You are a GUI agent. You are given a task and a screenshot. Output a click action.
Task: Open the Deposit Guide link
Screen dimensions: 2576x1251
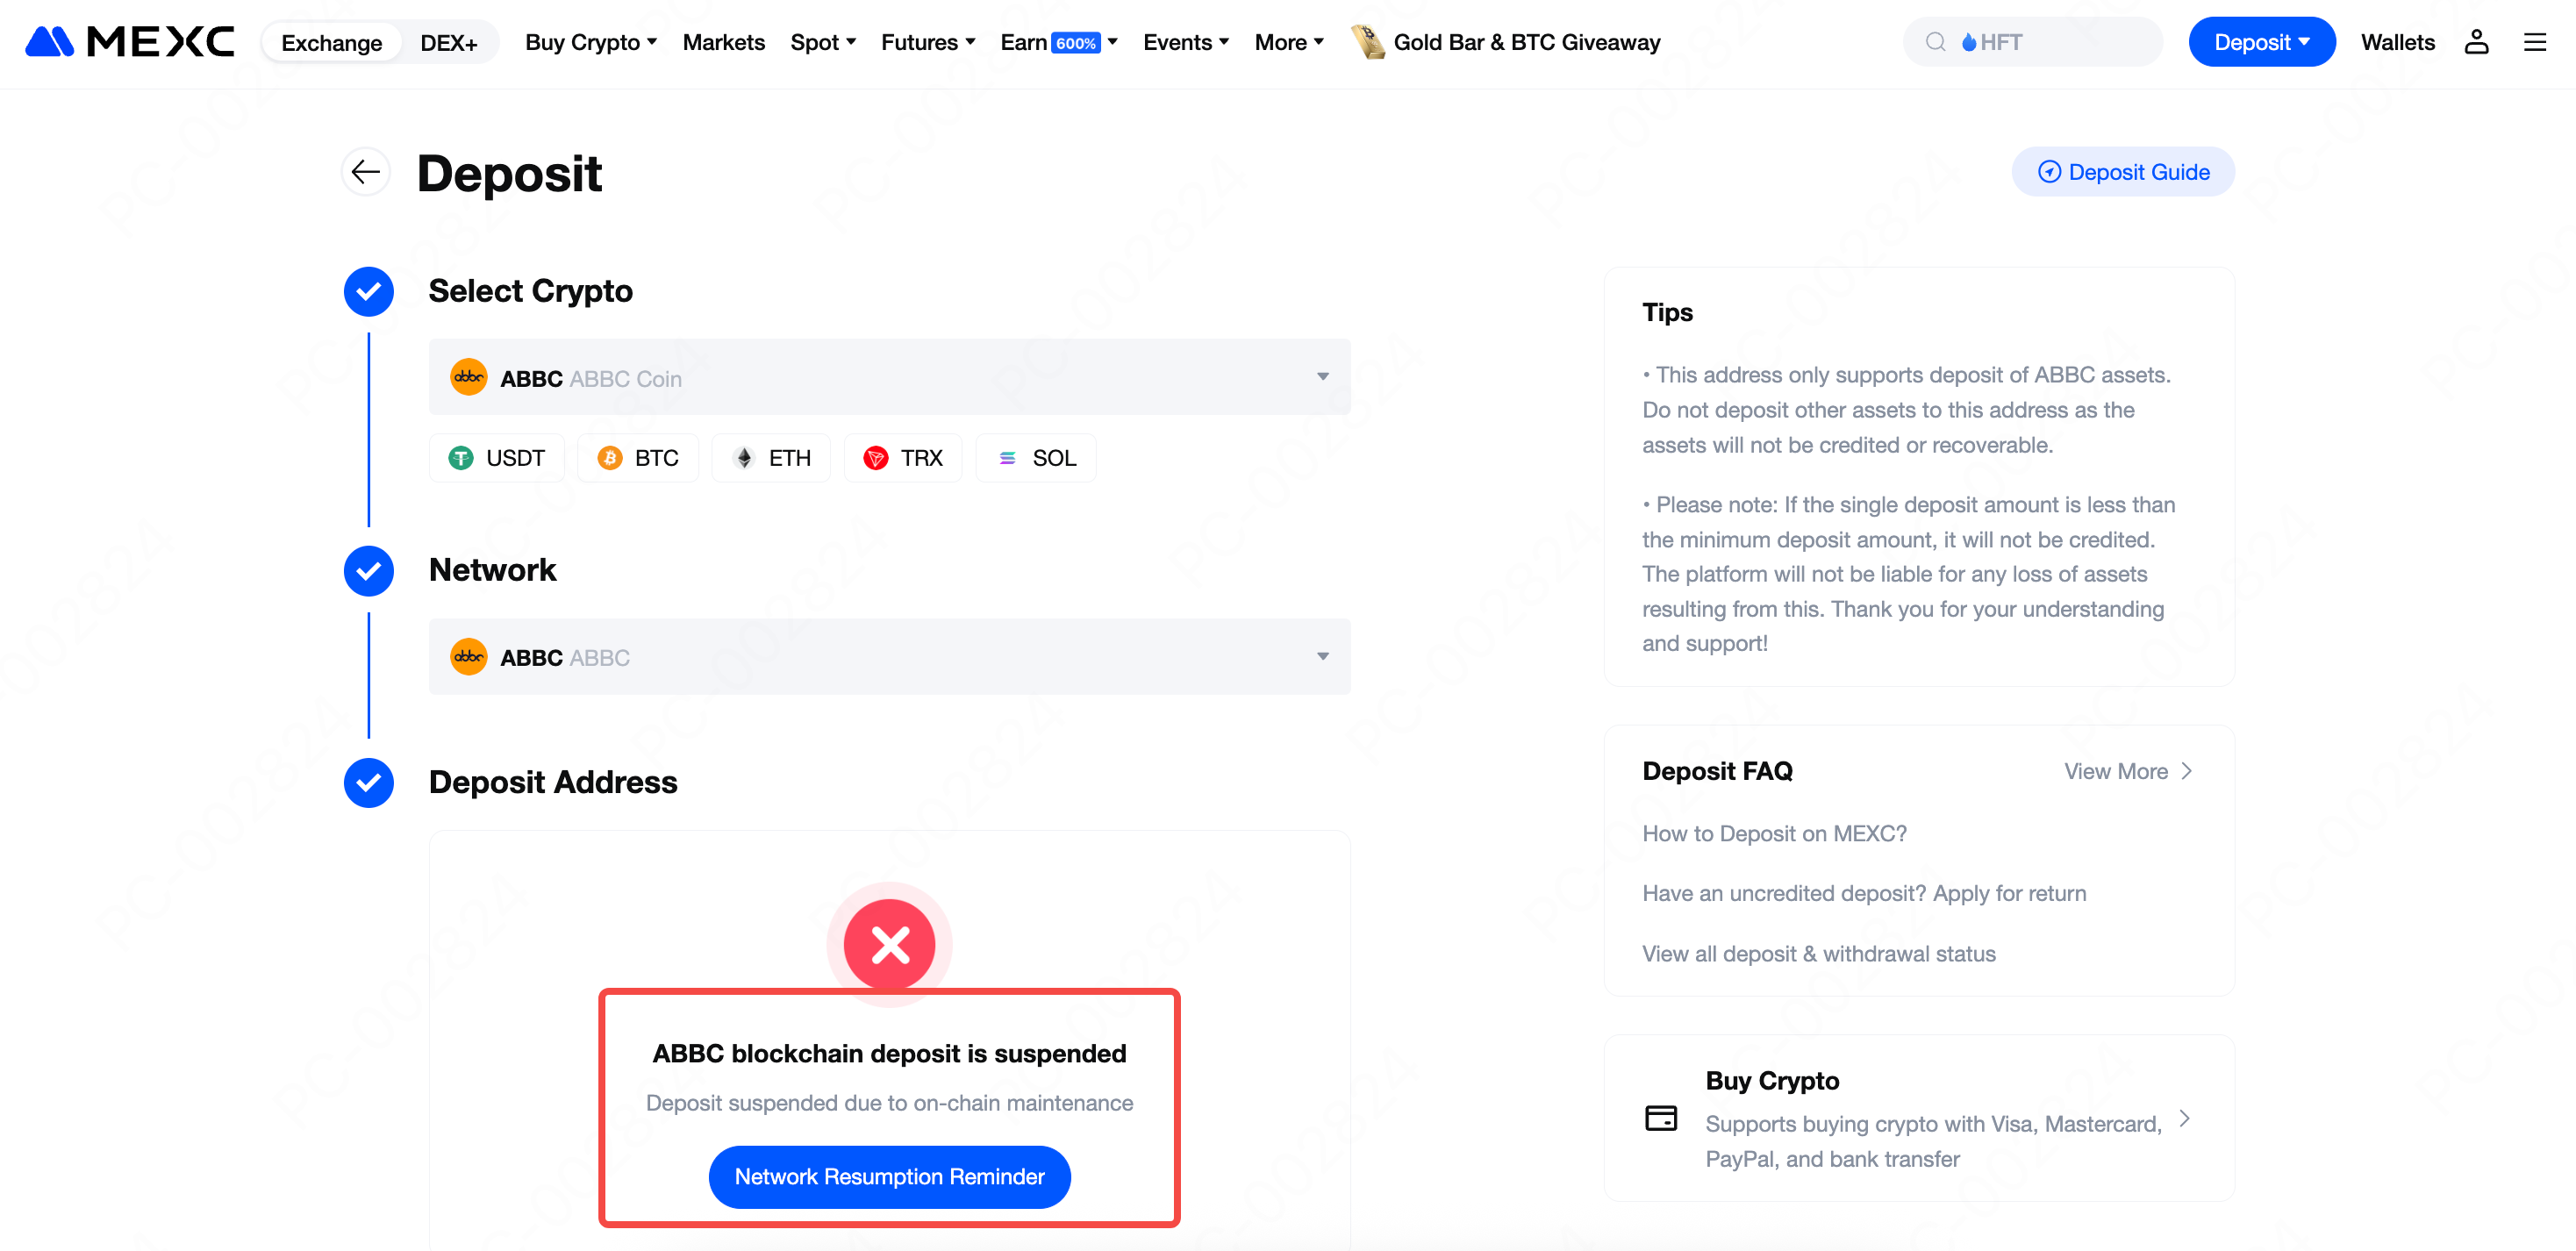2123,172
